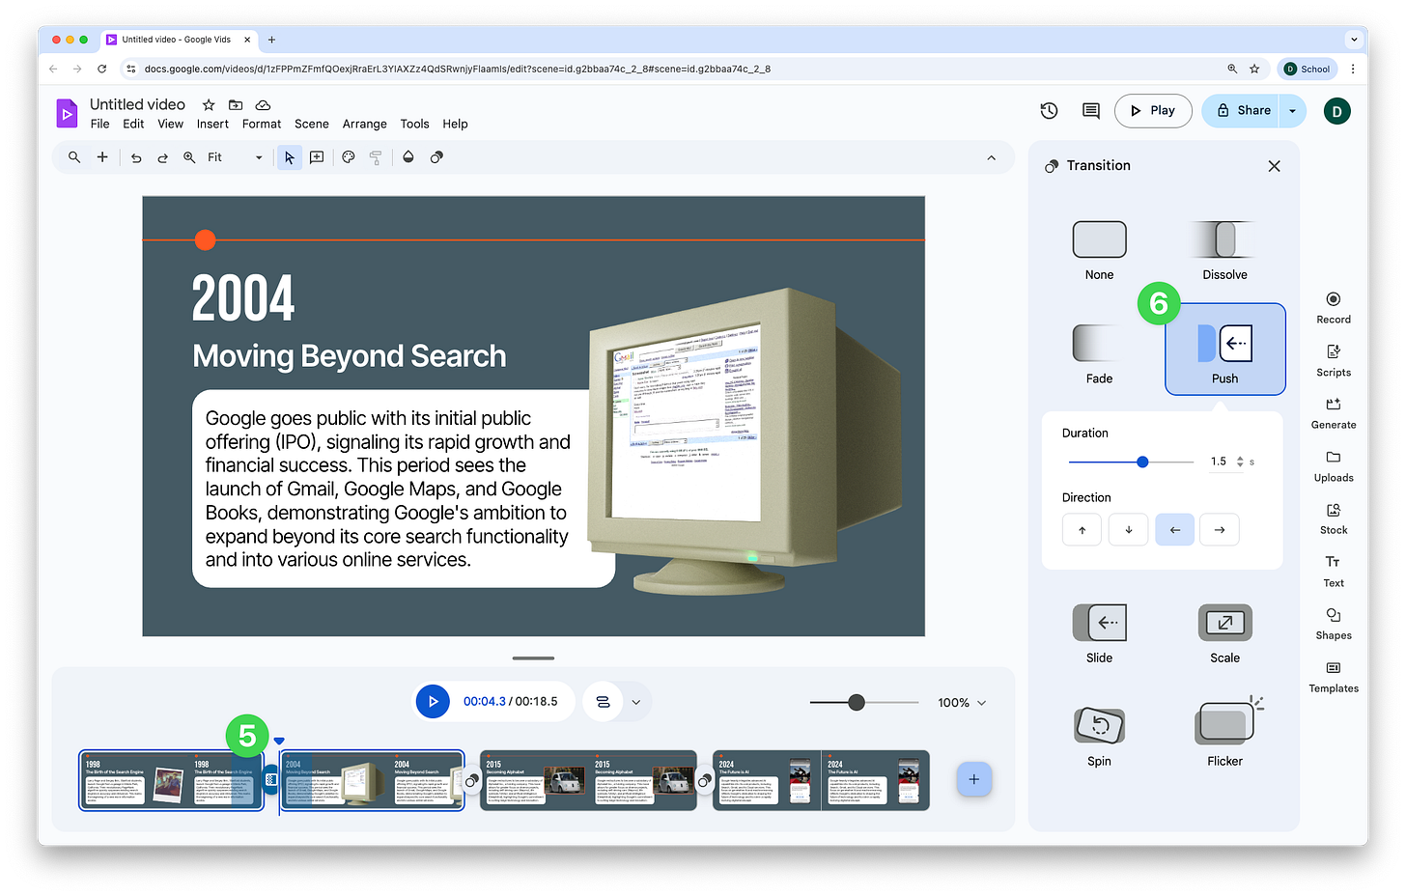This screenshot has height=896, width=1406.
Task: Set push direction to left
Action: [1174, 529]
